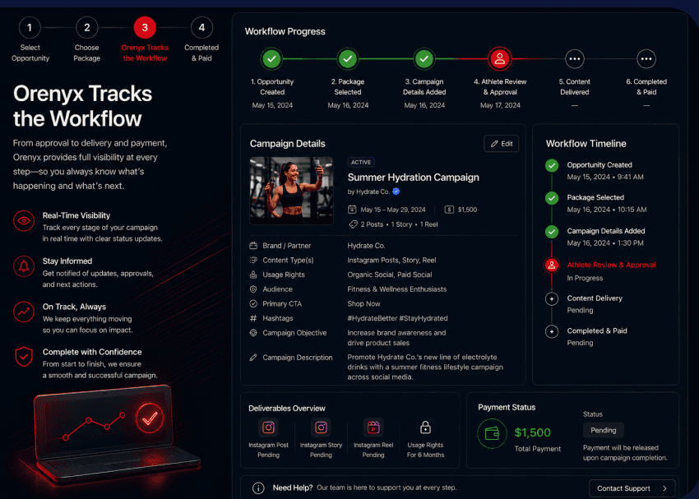Click the $1,500 Total Payment amount
Viewport: 699px width, 499px height.
[x=532, y=432]
